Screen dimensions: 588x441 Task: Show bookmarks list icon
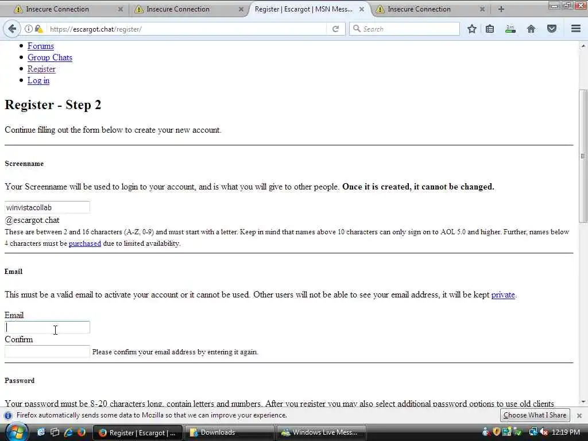490,29
